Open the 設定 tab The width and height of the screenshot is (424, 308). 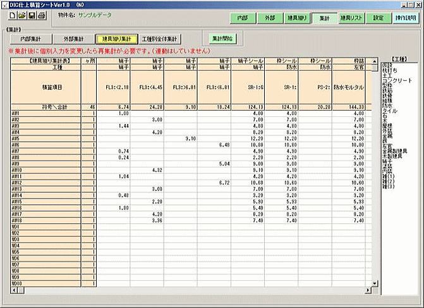coord(379,18)
